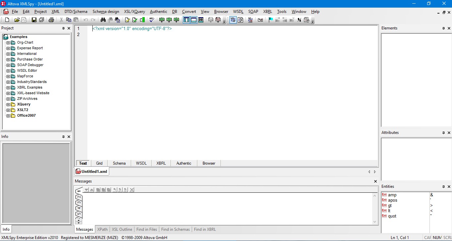Screen dimensions: 452x241
Task: Select the quot entity entry
Action: click(x=392, y=216)
